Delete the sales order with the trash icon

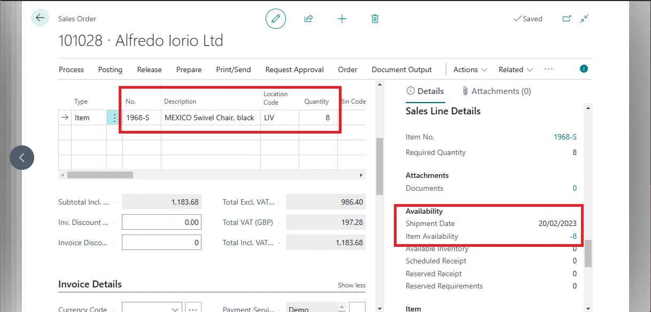point(375,19)
